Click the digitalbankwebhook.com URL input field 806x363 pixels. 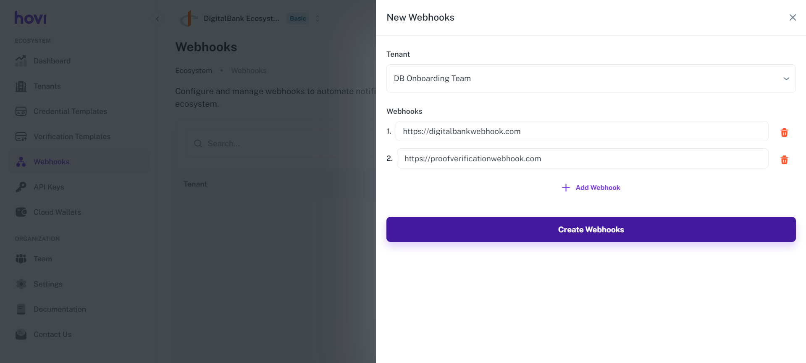pos(582,132)
